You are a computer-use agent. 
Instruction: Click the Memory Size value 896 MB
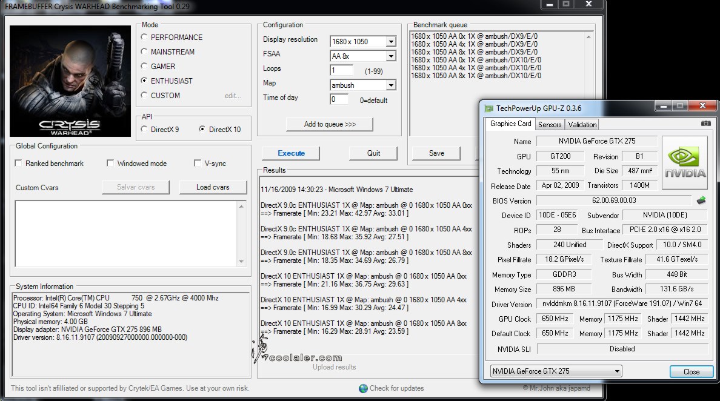pos(564,289)
